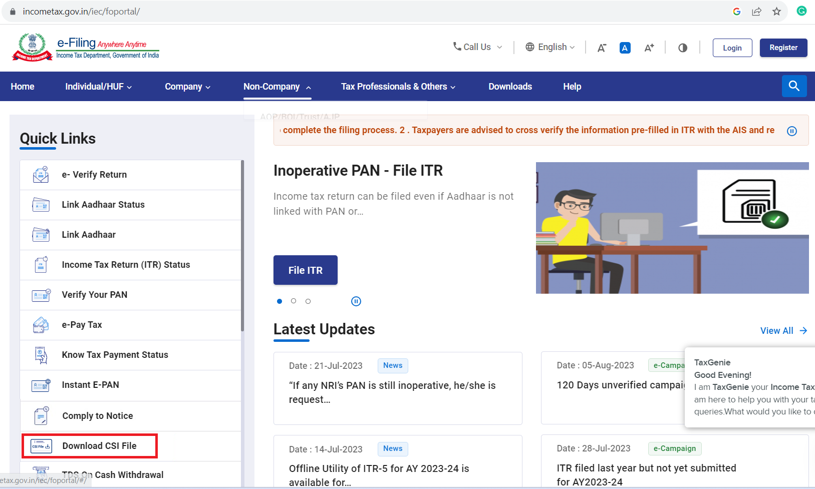Screen dimensions: 815x489
Task: Decrease font size with A- icon
Action: click(602, 48)
